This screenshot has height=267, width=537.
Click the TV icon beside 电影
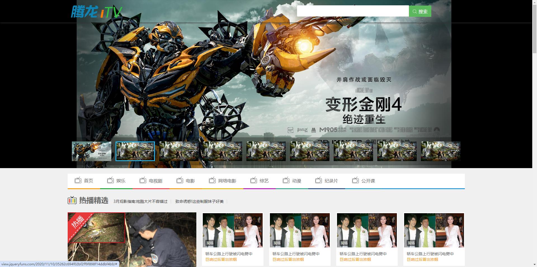[180, 180]
